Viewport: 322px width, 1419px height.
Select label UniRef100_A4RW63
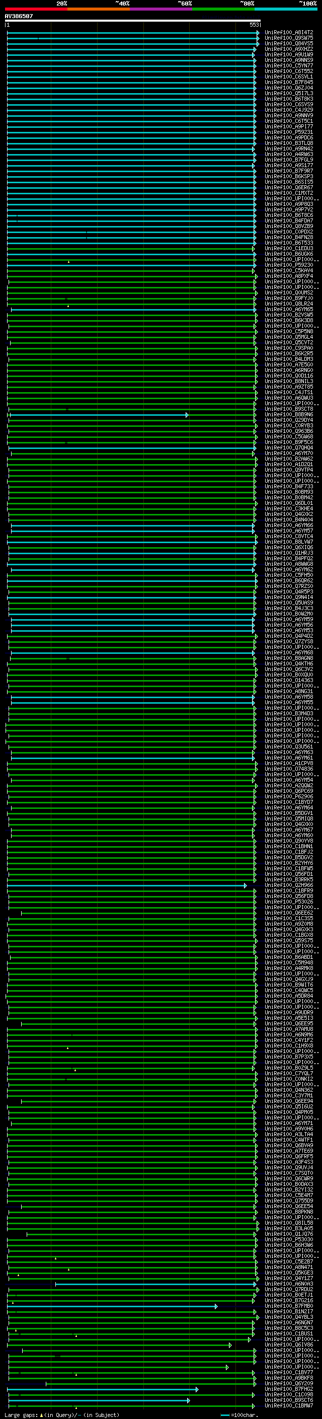coord(288,154)
